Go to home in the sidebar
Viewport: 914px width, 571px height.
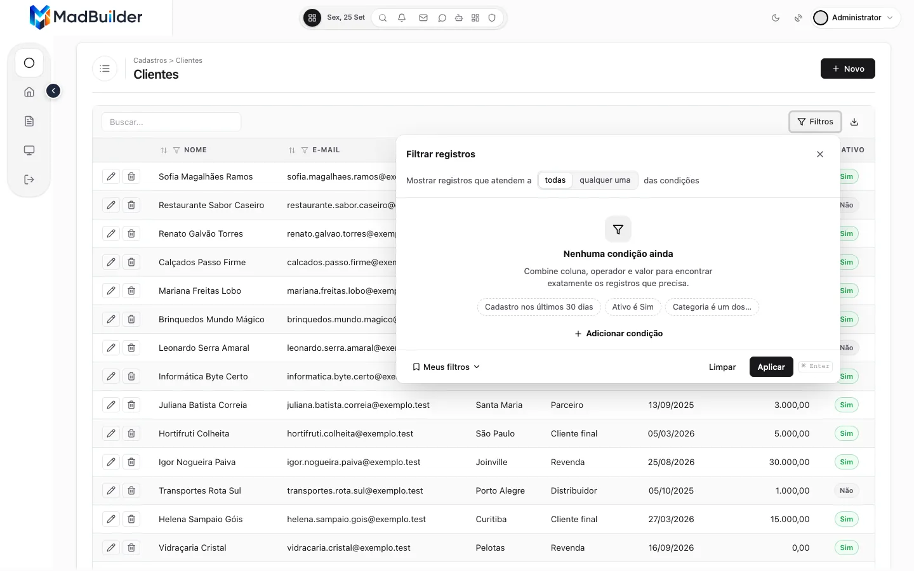(x=29, y=92)
